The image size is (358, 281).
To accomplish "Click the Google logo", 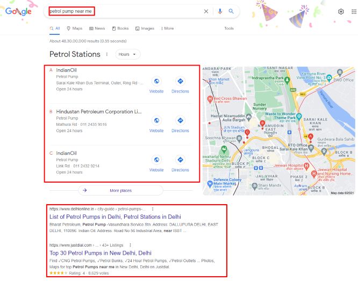I will tap(18, 11).
